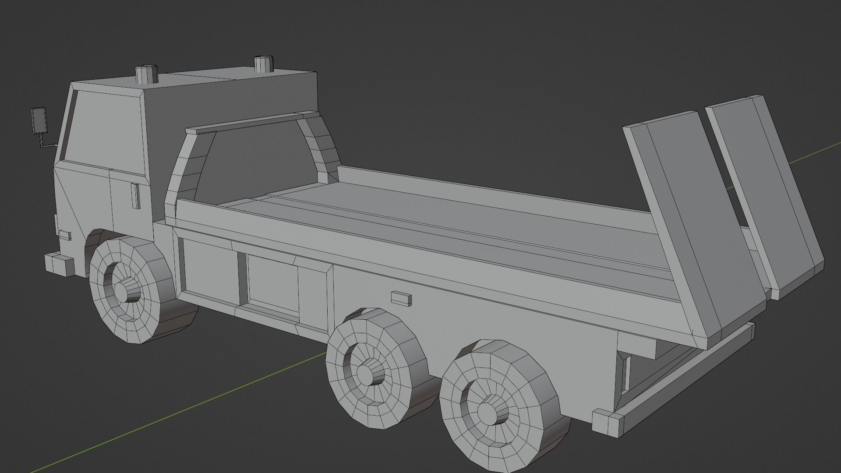841x473 pixels.
Task: Select the front roof cylinder on cab
Action: coord(146,74)
